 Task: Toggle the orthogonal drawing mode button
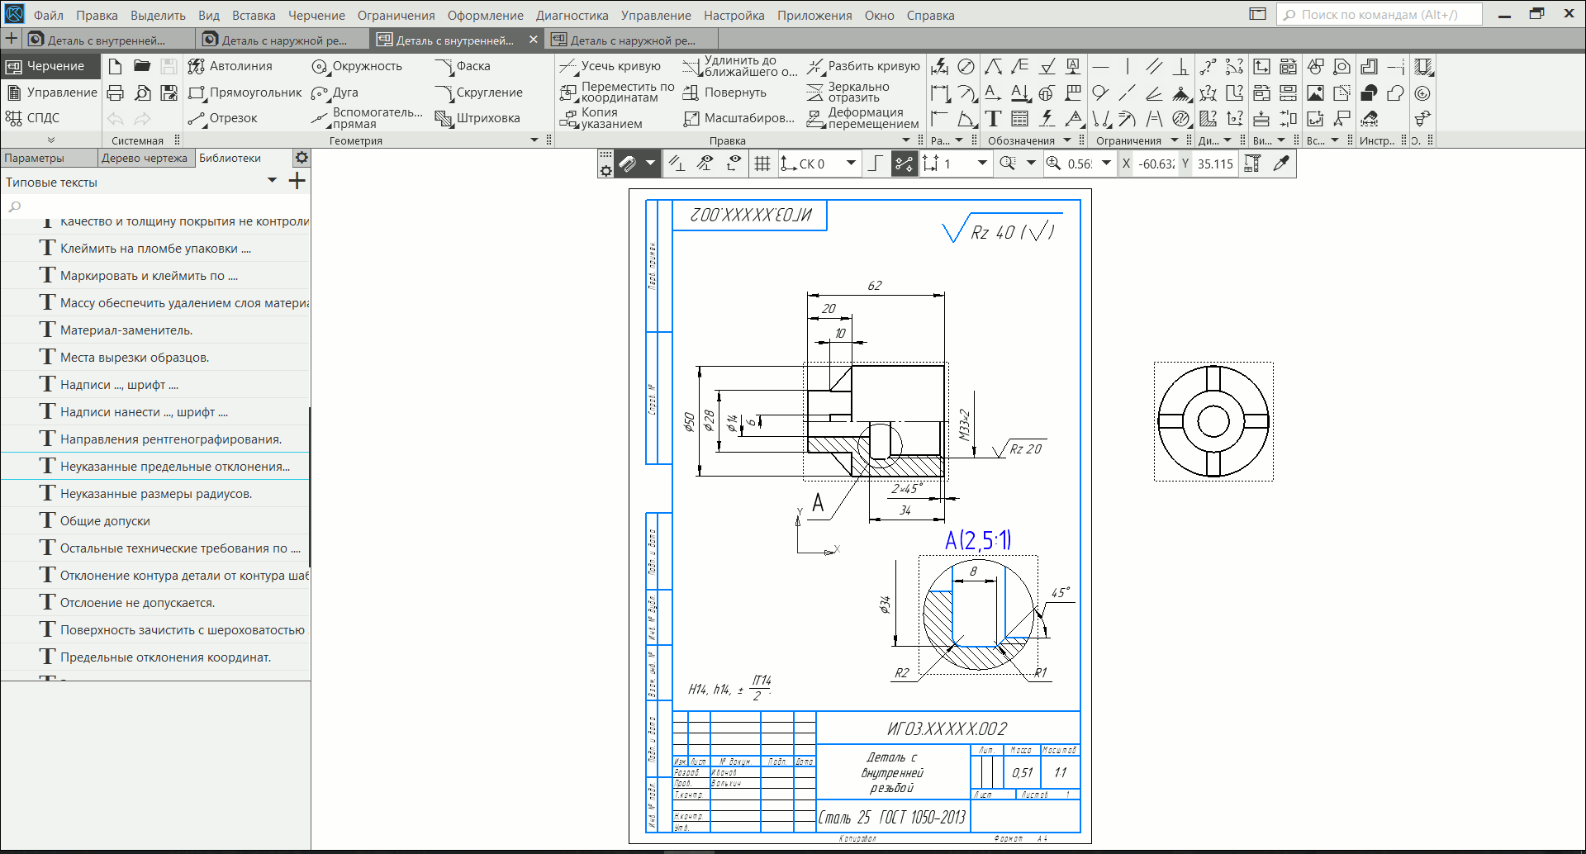[x=876, y=164]
